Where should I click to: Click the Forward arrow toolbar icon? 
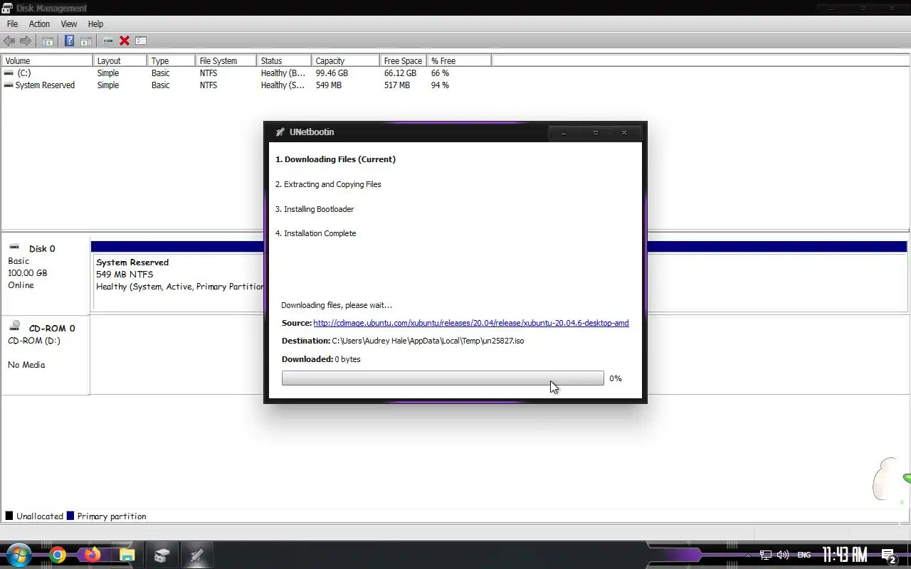coord(26,41)
